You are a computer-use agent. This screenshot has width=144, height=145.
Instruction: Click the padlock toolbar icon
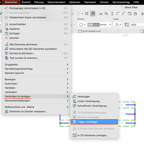pos(78,13)
